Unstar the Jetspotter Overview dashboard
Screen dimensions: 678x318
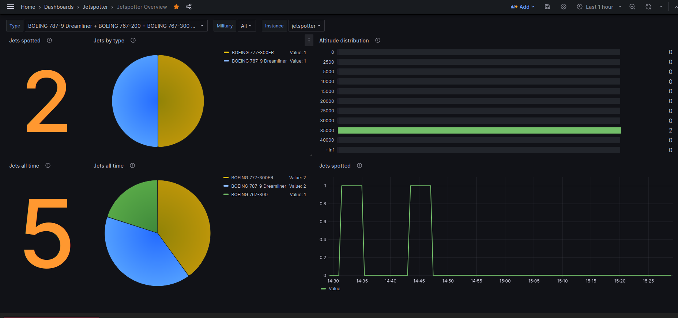(176, 7)
